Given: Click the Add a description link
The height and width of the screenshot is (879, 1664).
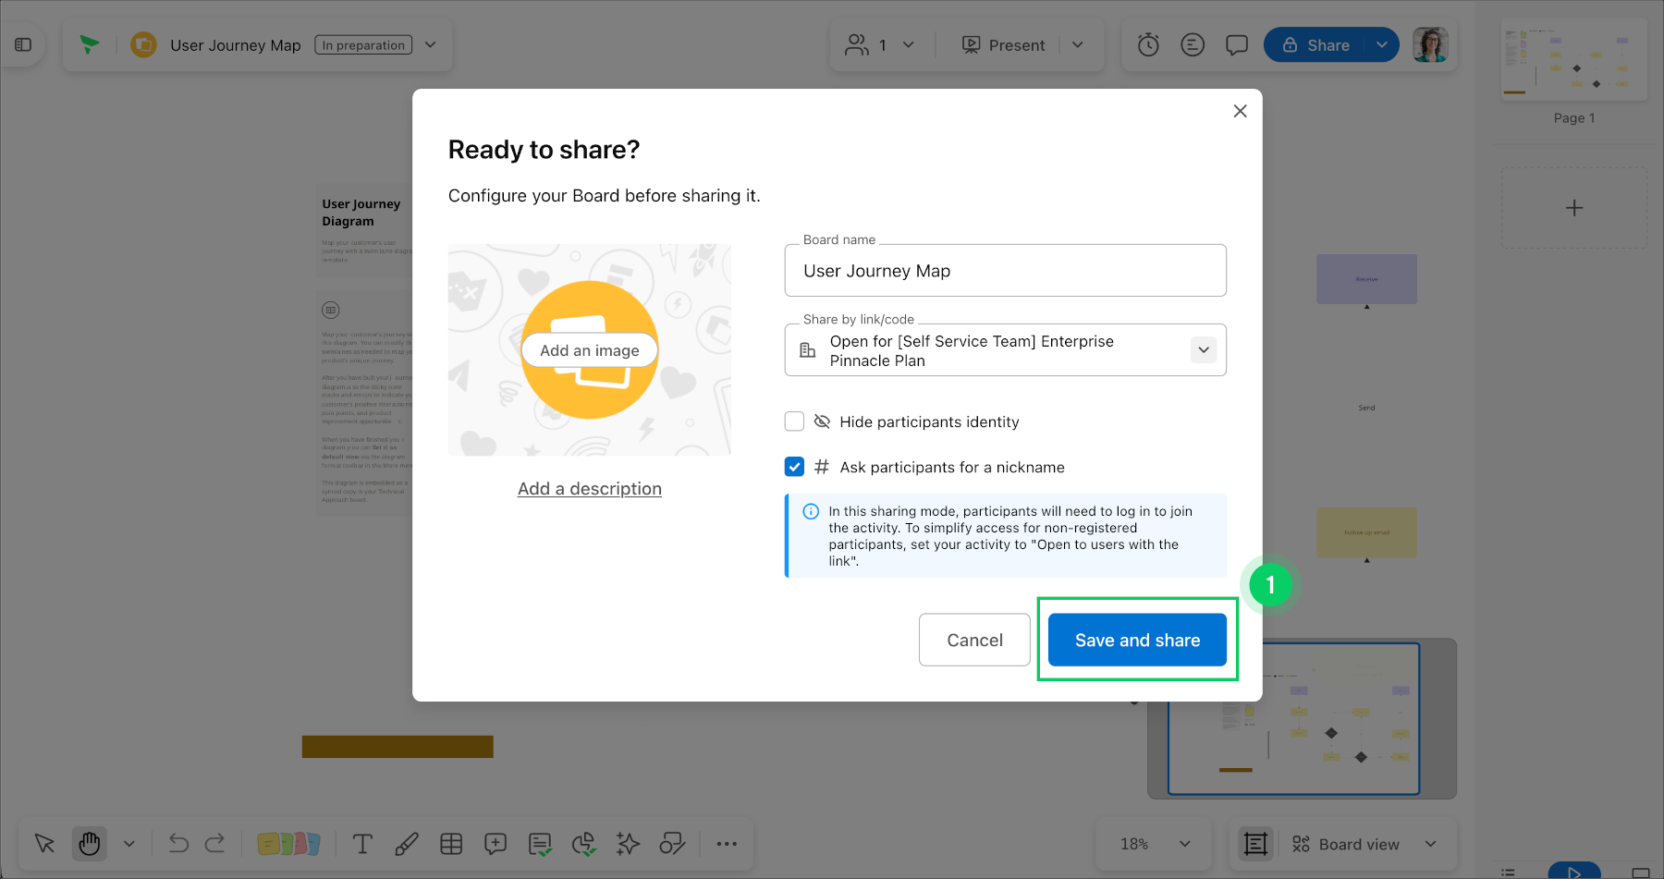Looking at the screenshot, I should pyautogui.click(x=590, y=489).
